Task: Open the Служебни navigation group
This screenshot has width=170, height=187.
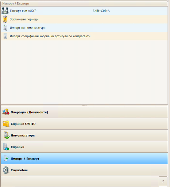Action: pos(84,170)
